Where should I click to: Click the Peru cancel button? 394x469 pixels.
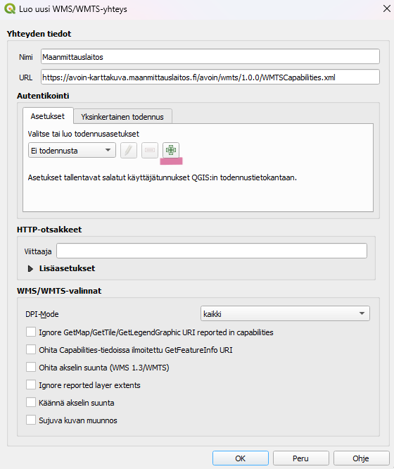300,458
